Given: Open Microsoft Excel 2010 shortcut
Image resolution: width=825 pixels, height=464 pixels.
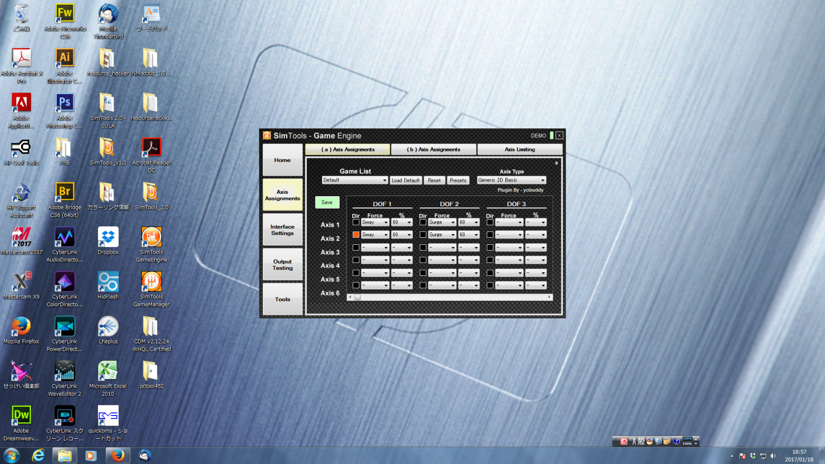Looking at the screenshot, I should click(x=108, y=372).
